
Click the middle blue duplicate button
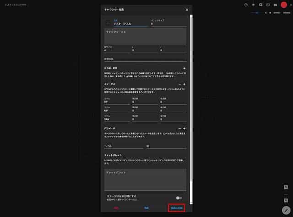tap(146, 208)
